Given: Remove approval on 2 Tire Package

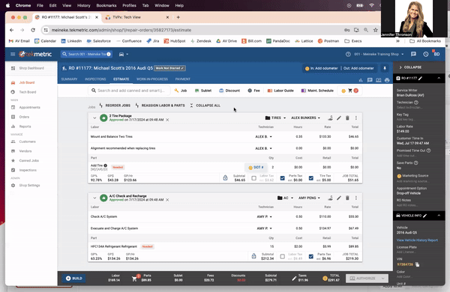Looking at the screenshot, I should (167, 120).
